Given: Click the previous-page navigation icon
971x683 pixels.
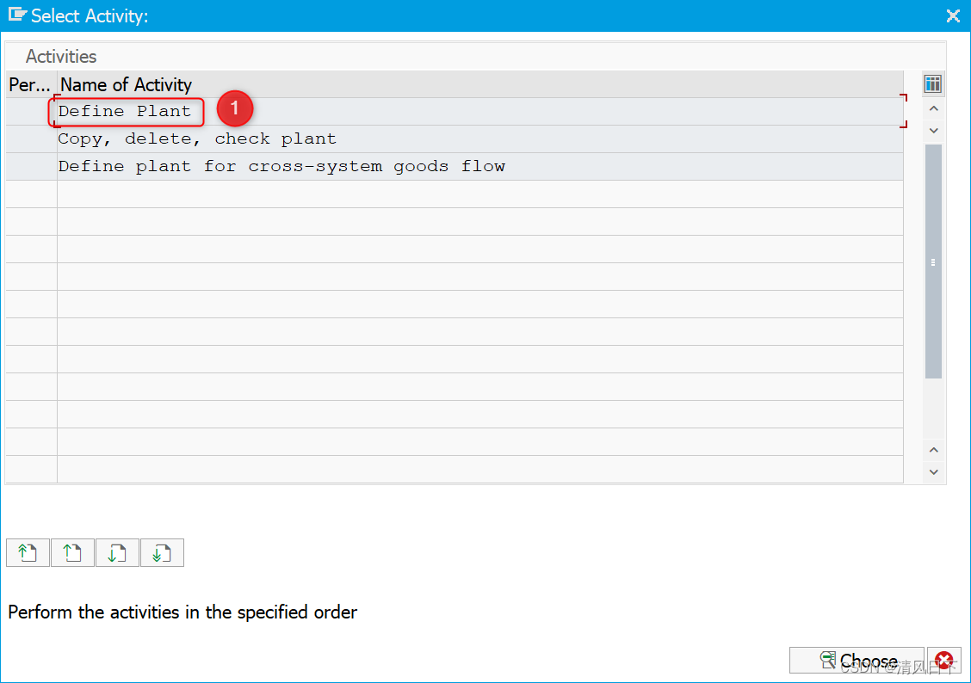Looking at the screenshot, I should coord(72,552).
